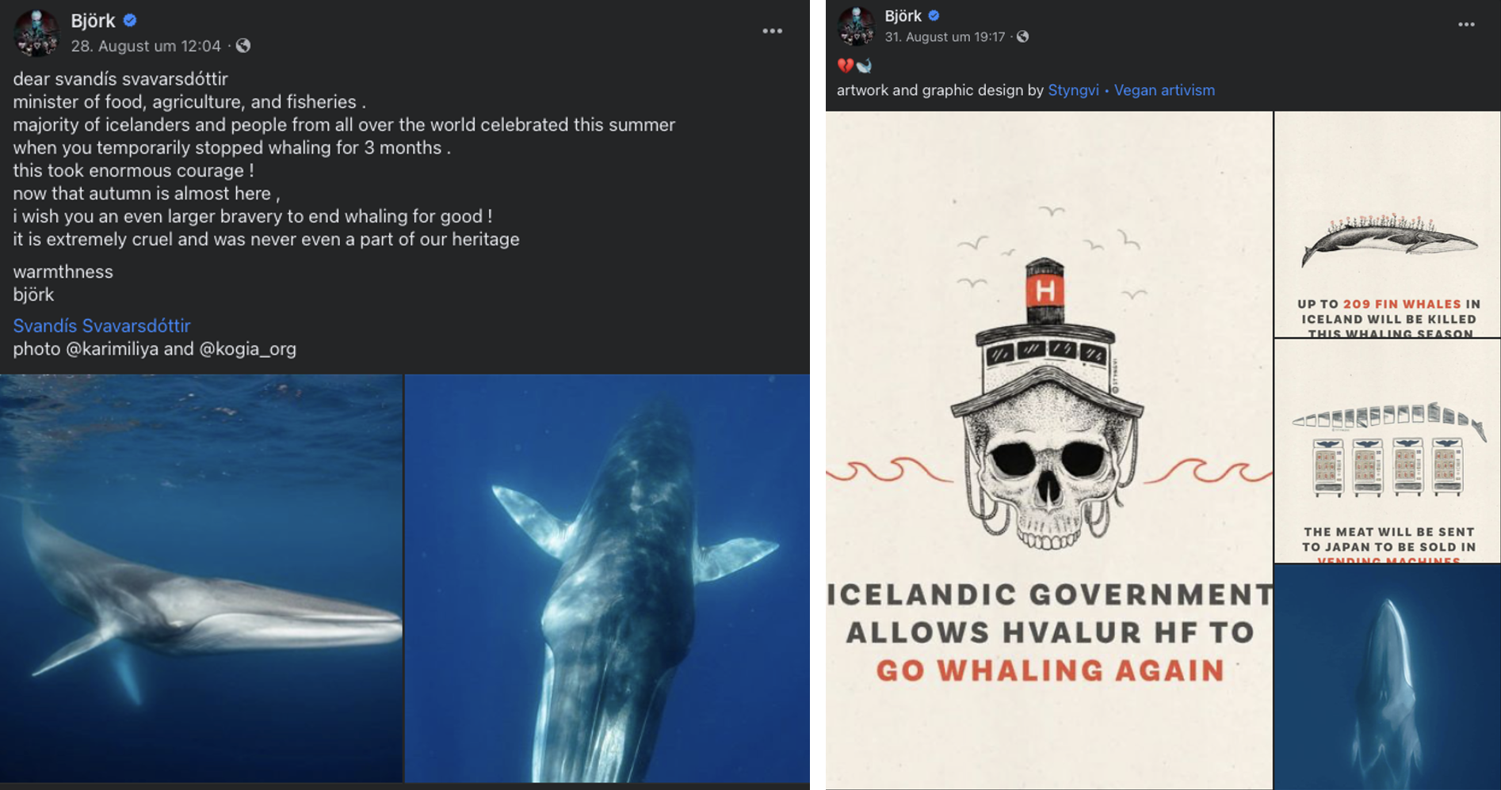The height and width of the screenshot is (790, 1501).
Task: Open the vending machines Japan graphic
Action: click(1388, 451)
